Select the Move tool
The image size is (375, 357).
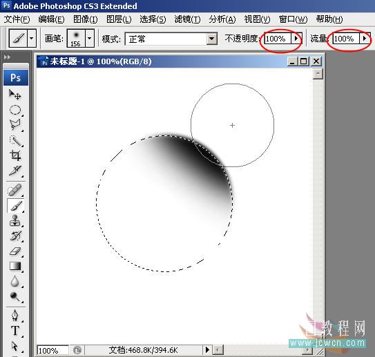[x=15, y=95]
